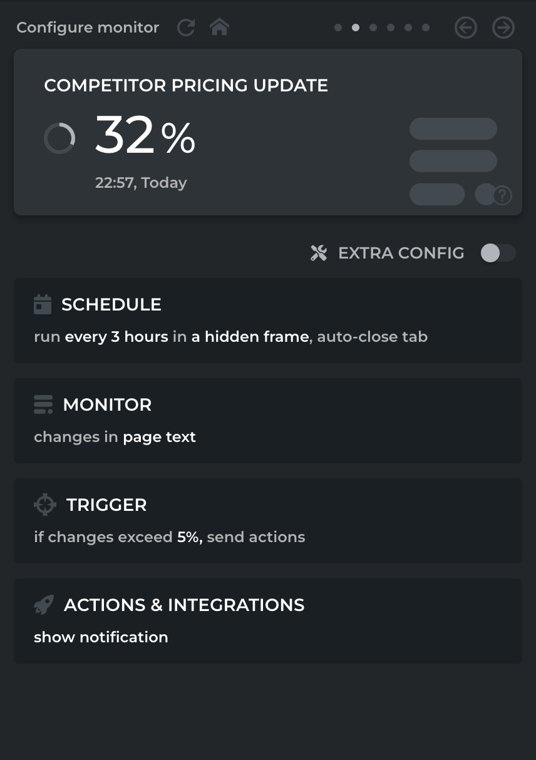
Task: Click the circular progress indicator beside 32%
Action: (x=59, y=138)
